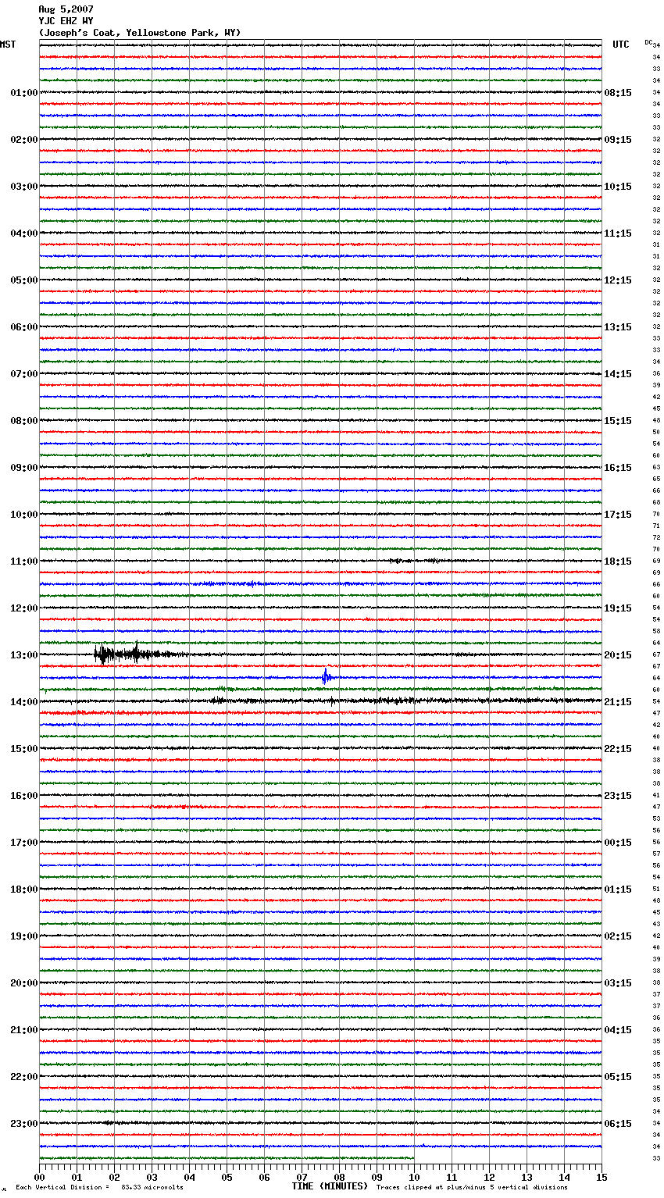Click the 18:15 UTC time label
Viewport: 664px width, 1198px height.
618,562
